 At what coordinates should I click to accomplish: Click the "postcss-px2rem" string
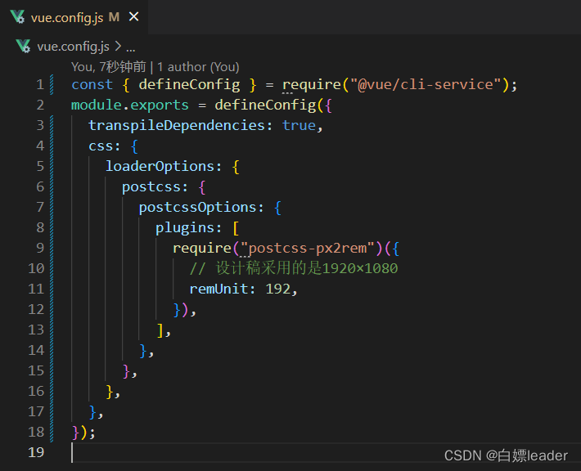click(x=307, y=248)
